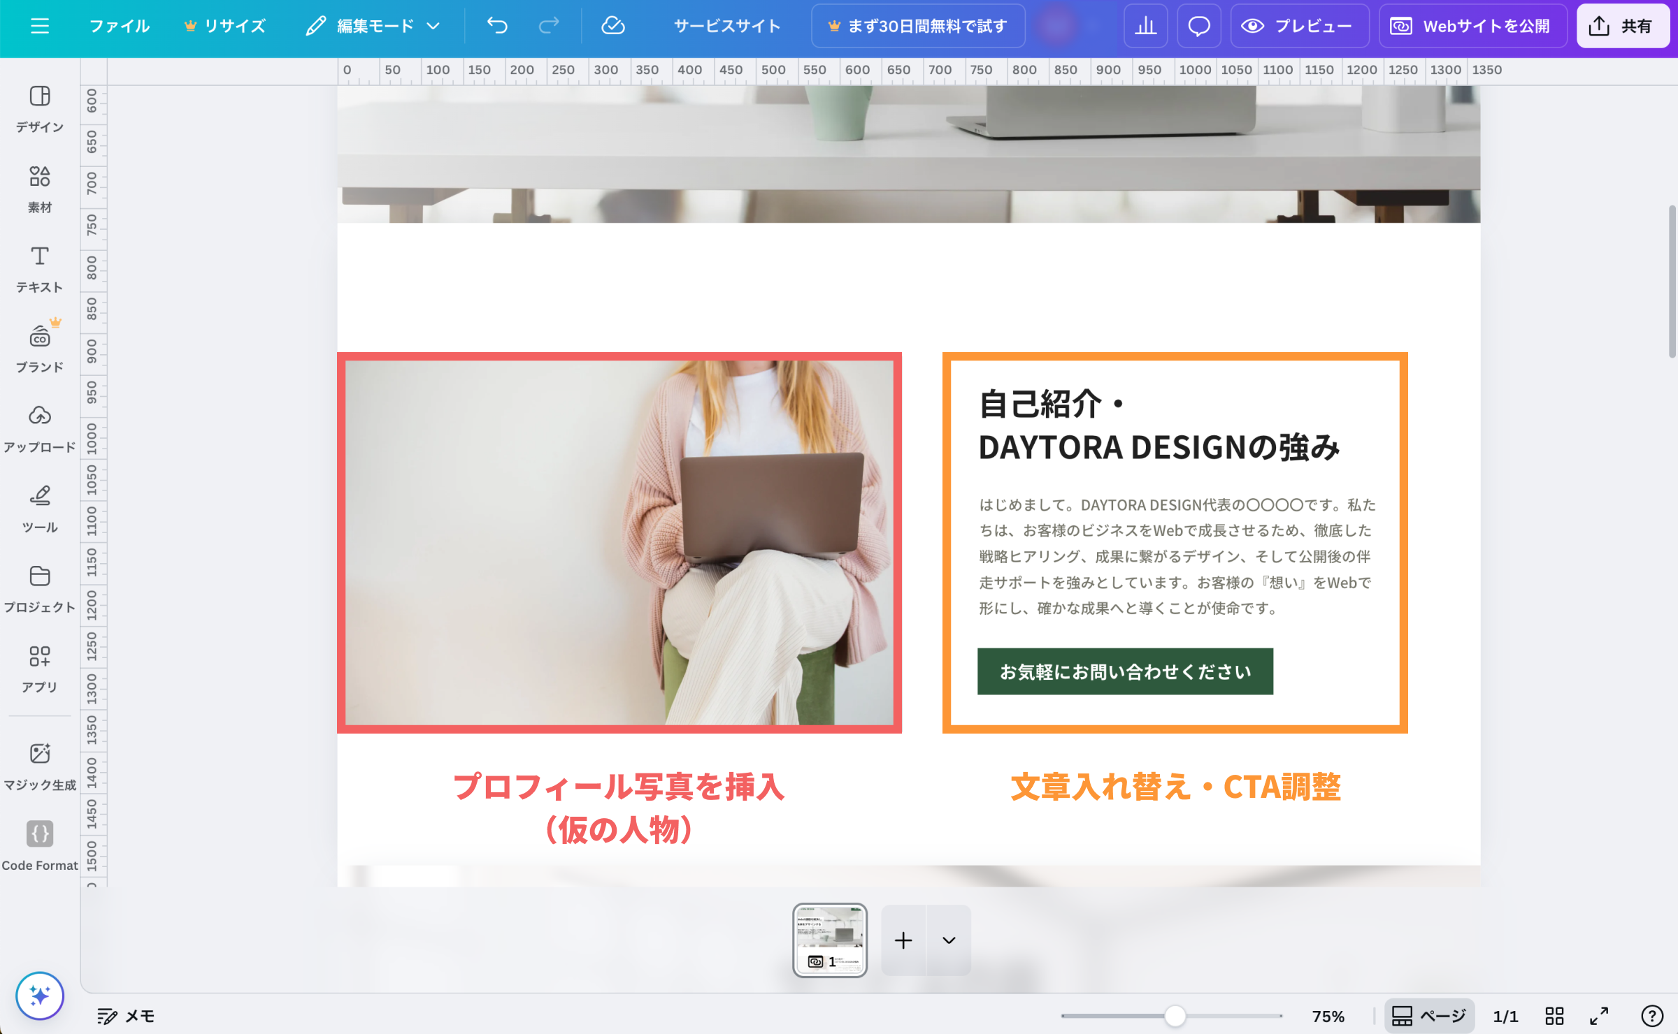Open the grid view icon
The height and width of the screenshot is (1034, 1678).
(1554, 1016)
